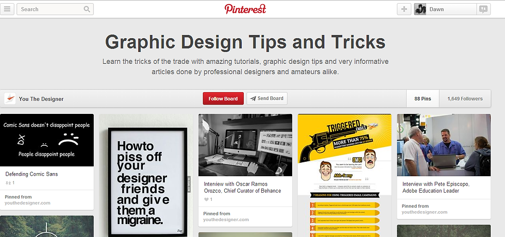The image size is (505, 237).
Task: Open the 1,649 Followers tab
Action: tap(465, 98)
